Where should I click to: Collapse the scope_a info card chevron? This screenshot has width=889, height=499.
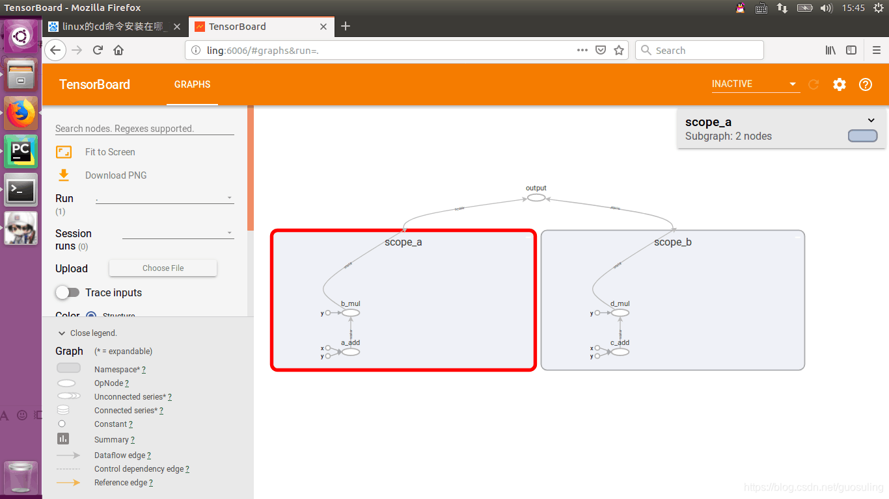coord(871,120)
